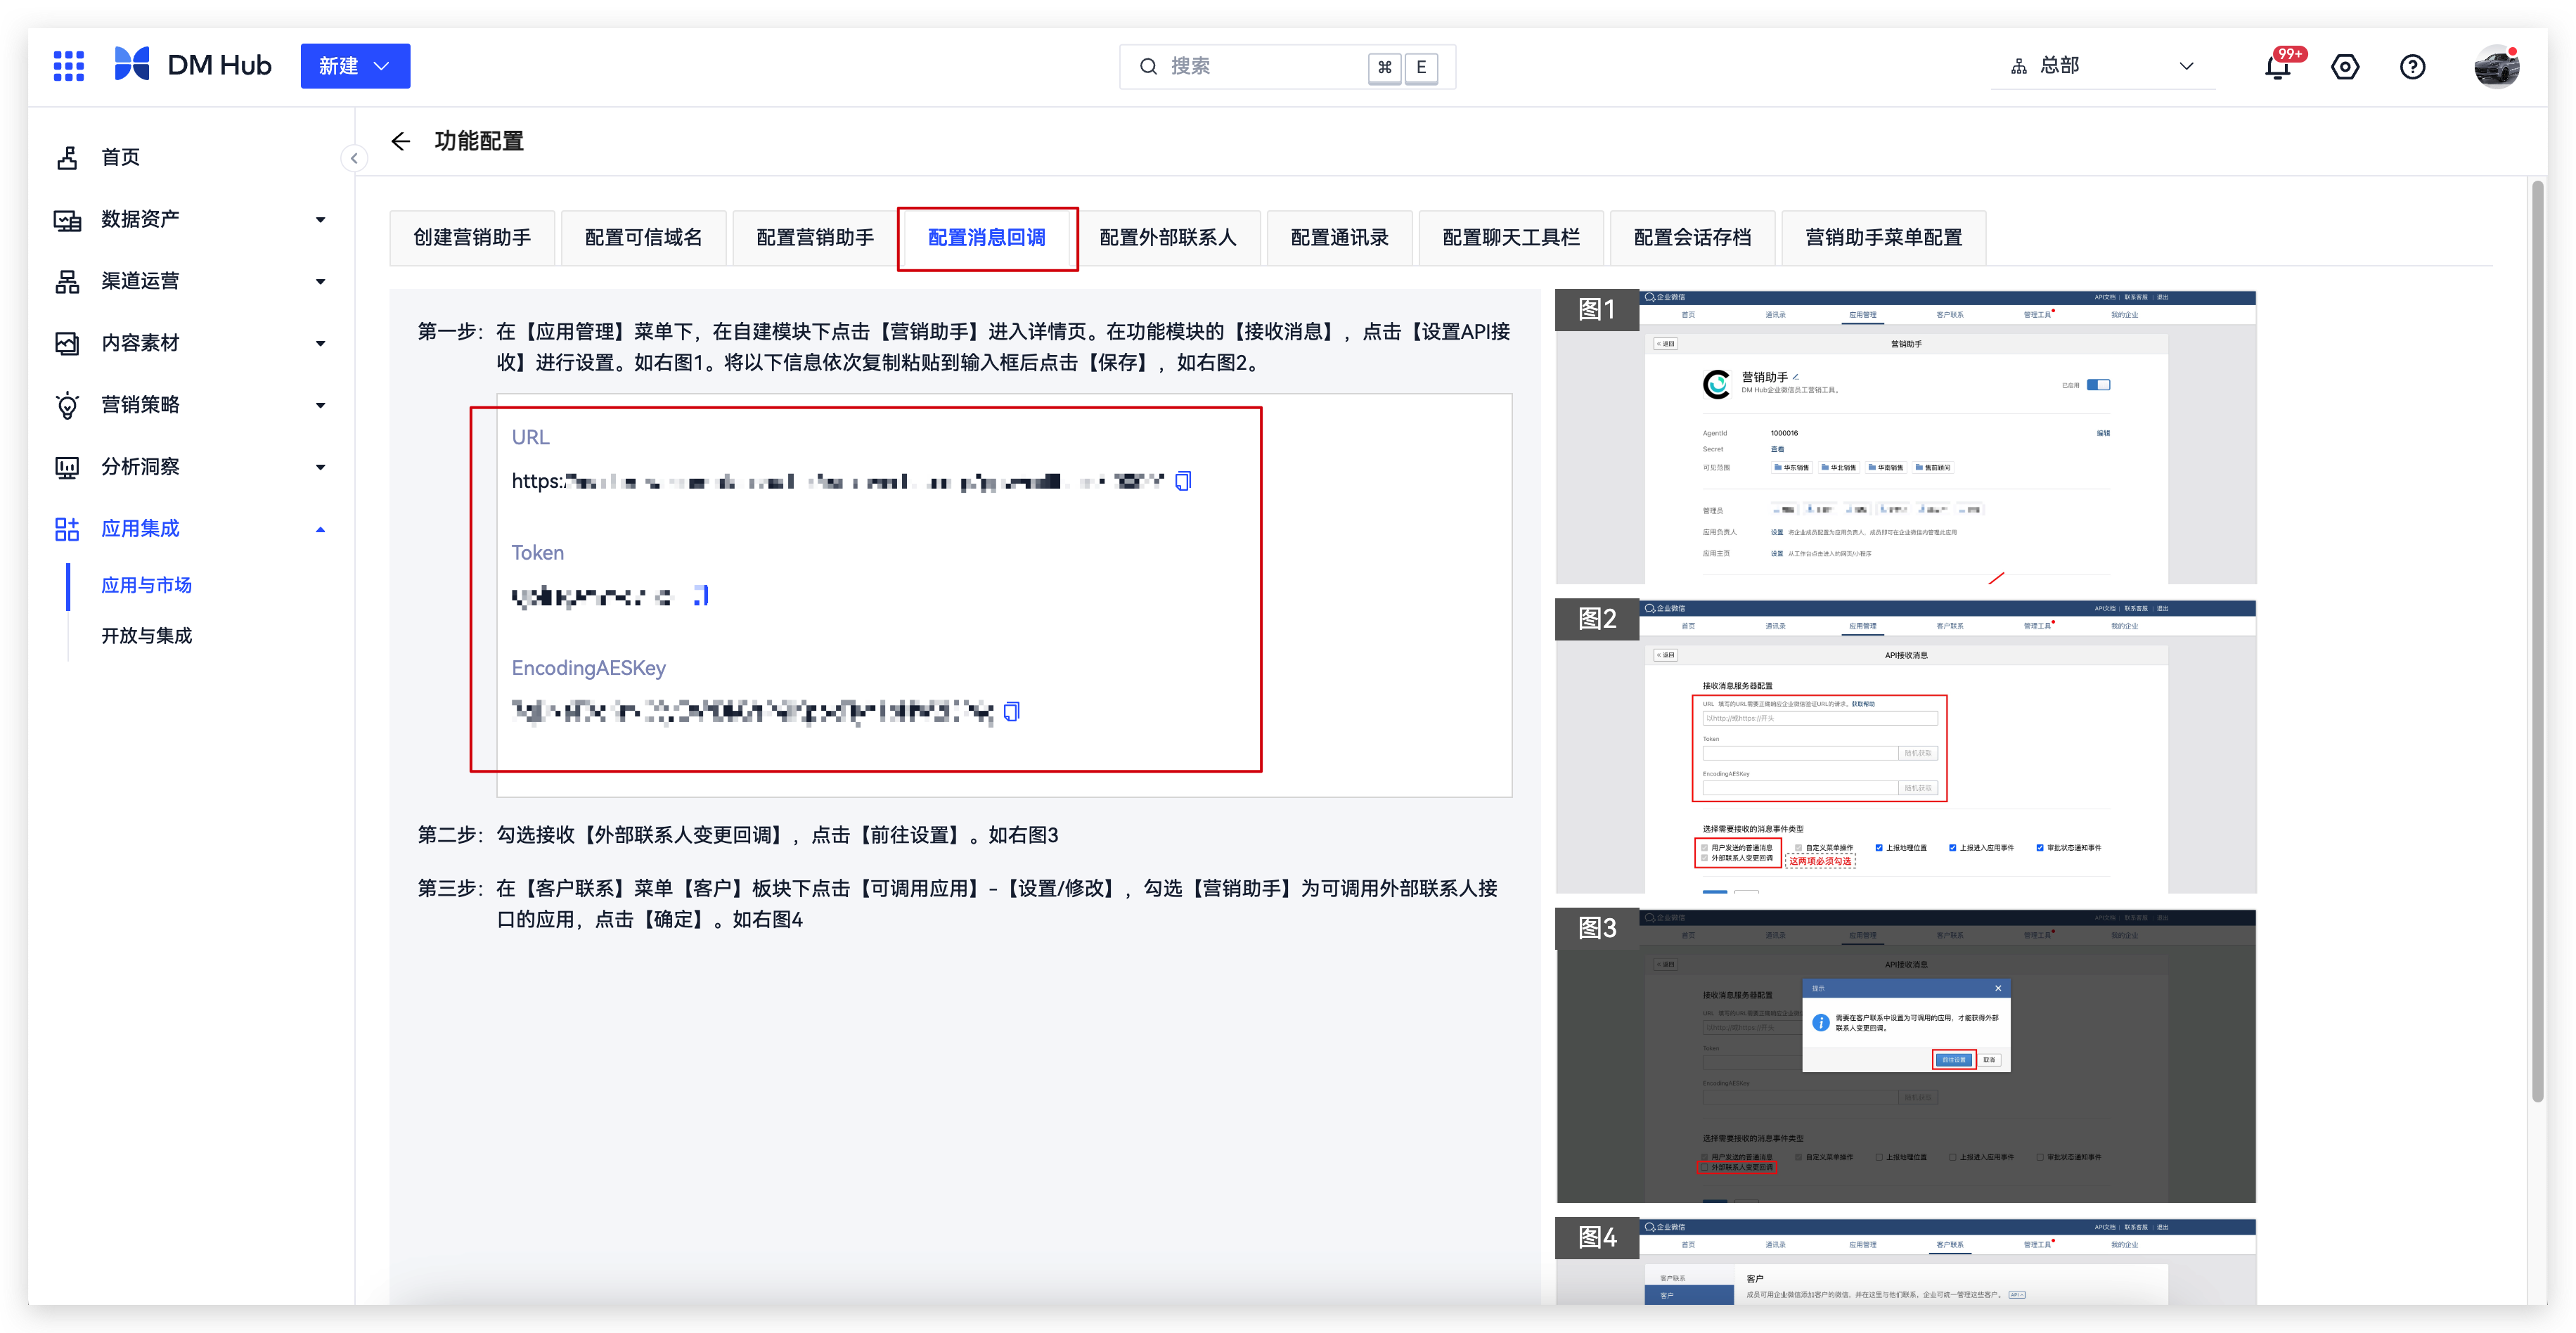
Task: Open the help question mark icon
Action: 2413,67
